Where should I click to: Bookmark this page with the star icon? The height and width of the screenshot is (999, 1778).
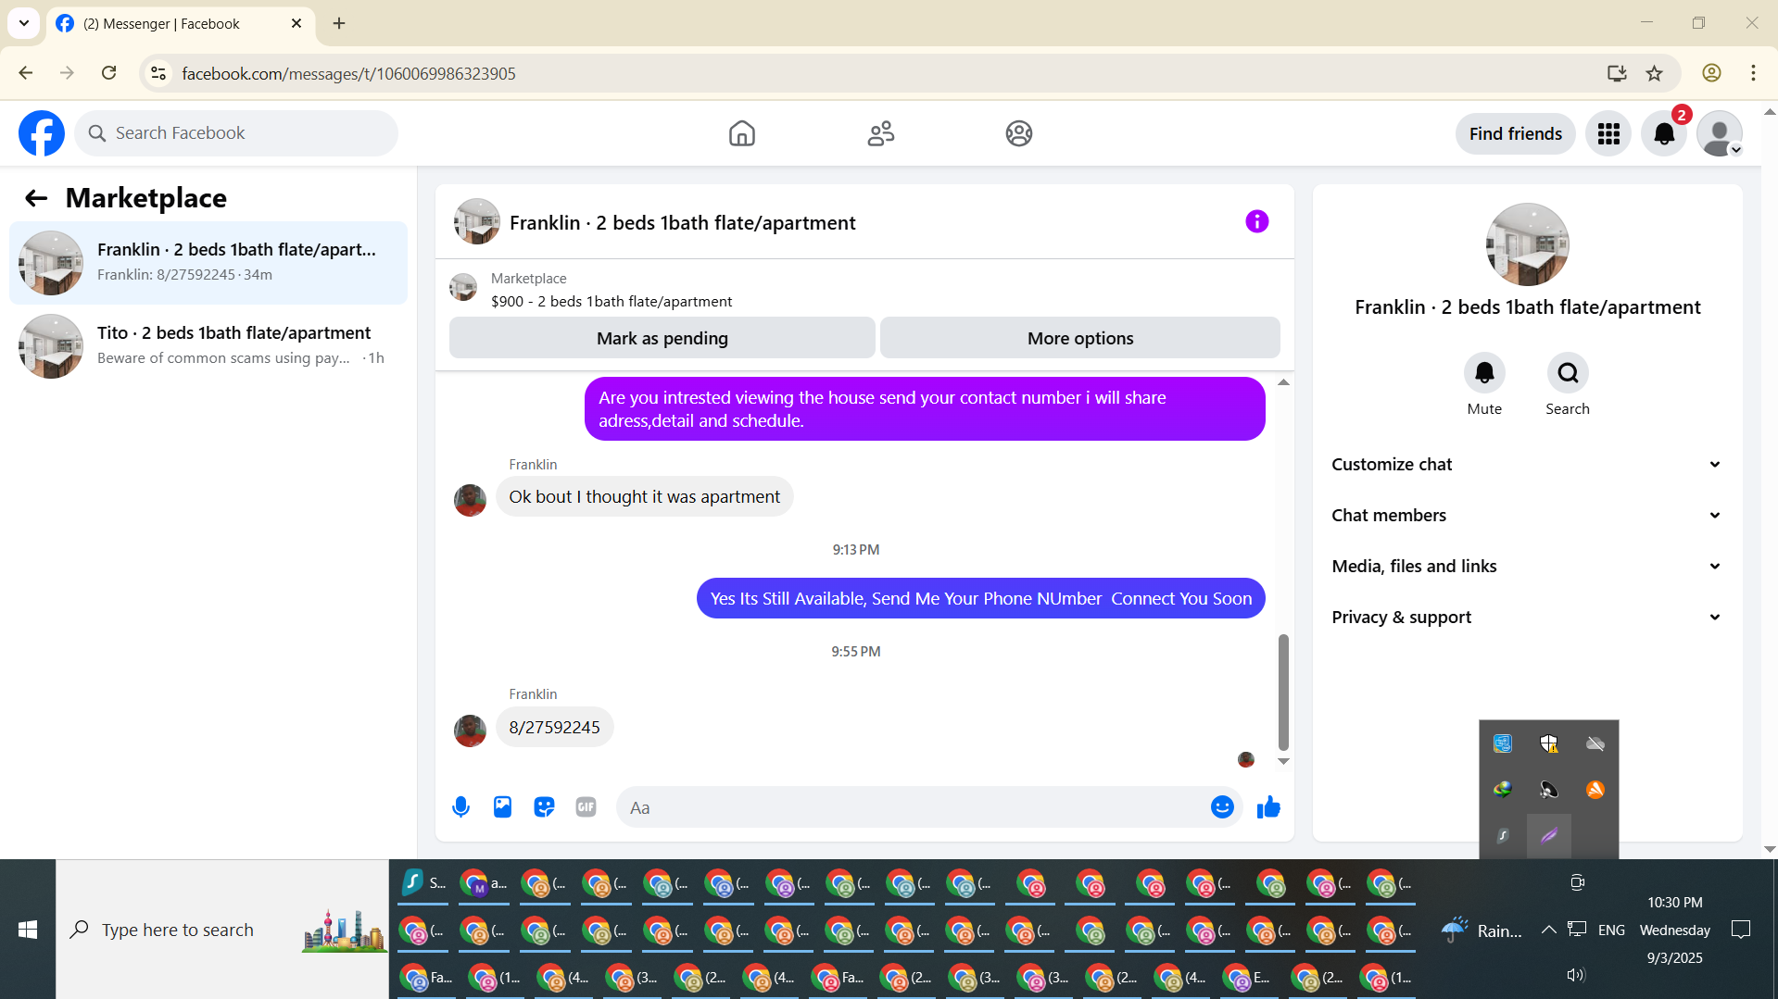[1655, 73]
